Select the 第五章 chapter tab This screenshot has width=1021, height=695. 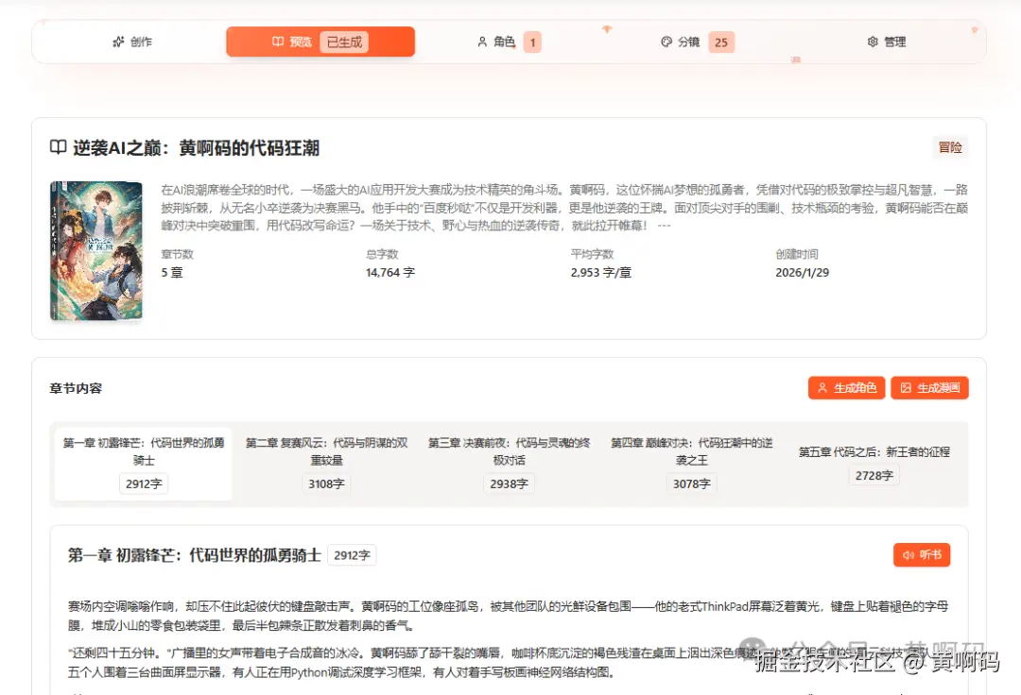pyautogui.click(x=873, y=463)
